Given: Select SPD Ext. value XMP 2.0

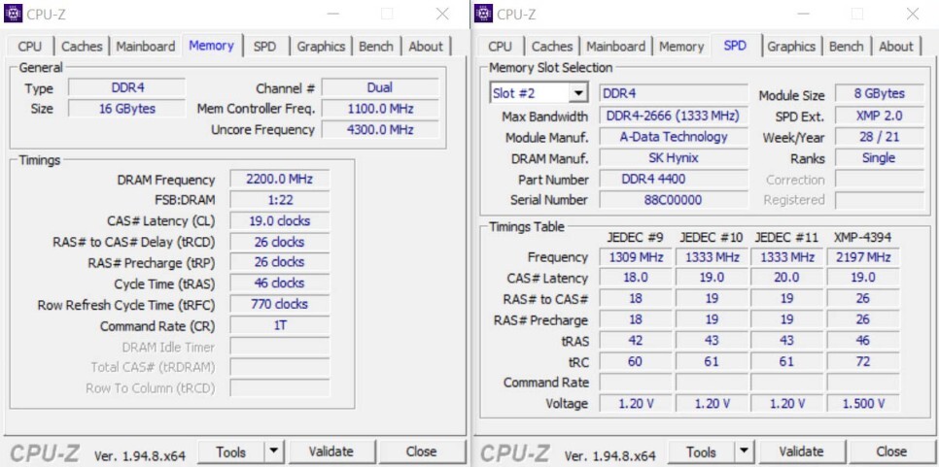Looking at the screenshot, I should [x=879, y=116].
